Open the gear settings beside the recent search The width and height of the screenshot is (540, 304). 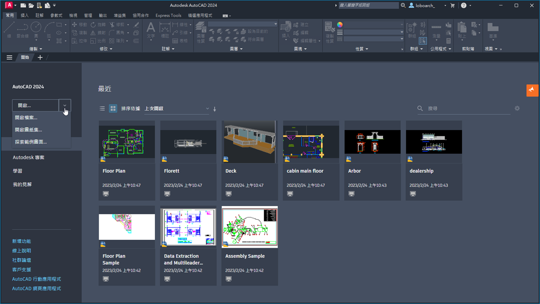517,109
